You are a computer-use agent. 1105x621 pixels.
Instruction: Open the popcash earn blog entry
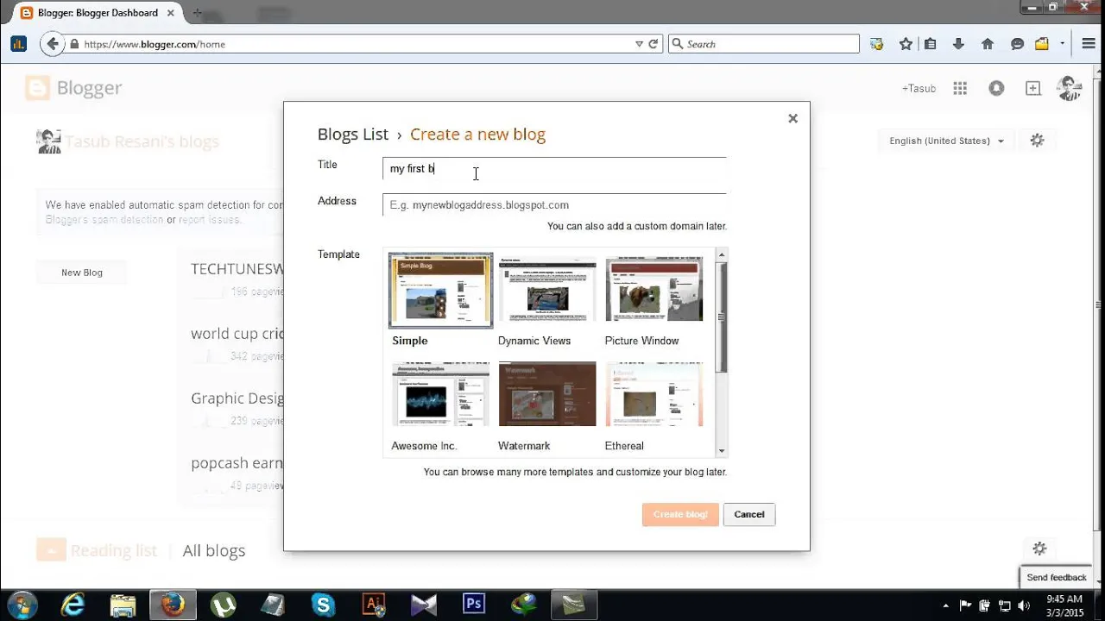[x=237, y=463]
